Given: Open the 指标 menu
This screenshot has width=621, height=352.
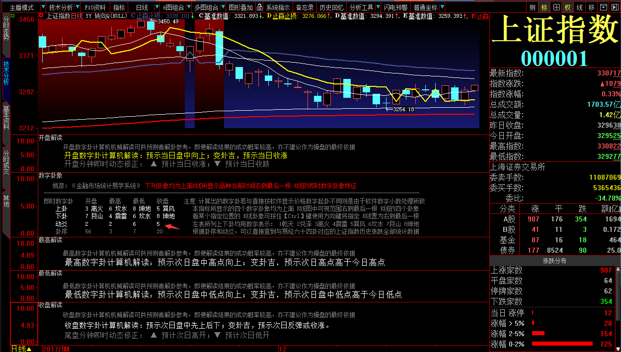Looking at the screenshot, I should [119, 7].
